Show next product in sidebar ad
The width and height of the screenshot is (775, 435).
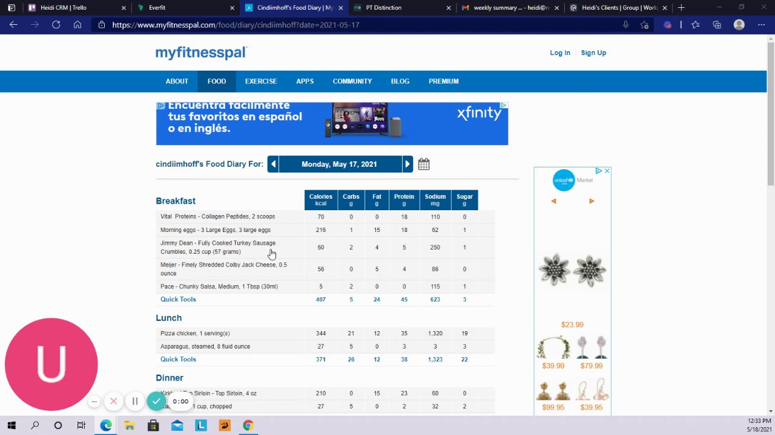click(592, 201)
